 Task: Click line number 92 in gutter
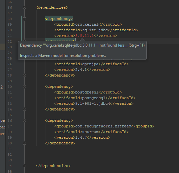point(10,154)
